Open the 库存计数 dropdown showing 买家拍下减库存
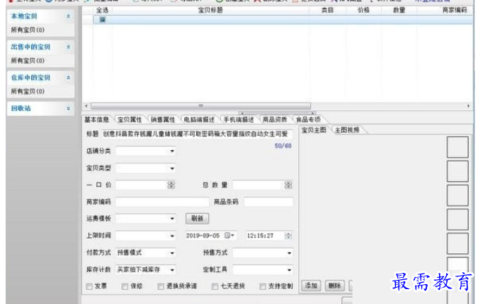The image size is (478, 304). [x=145, y=269]
